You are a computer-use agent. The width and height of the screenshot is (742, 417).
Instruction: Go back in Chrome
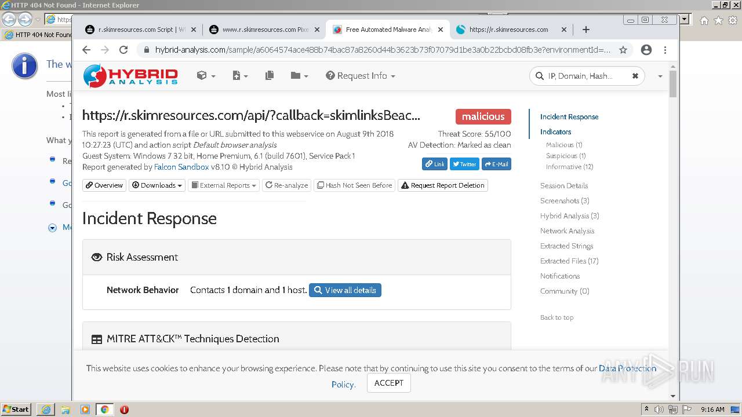click(x=86, y=50)
